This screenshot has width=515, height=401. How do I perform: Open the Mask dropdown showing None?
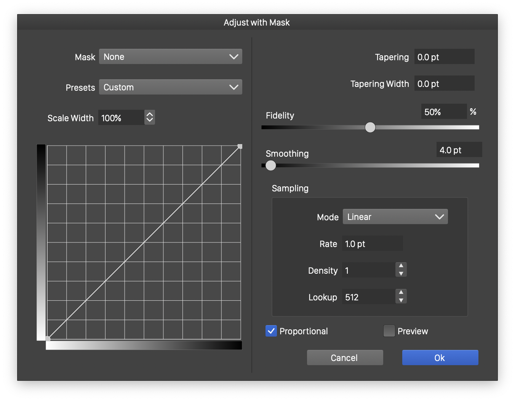(x=170, y=57)
